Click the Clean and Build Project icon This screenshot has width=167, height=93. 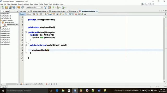49,7
